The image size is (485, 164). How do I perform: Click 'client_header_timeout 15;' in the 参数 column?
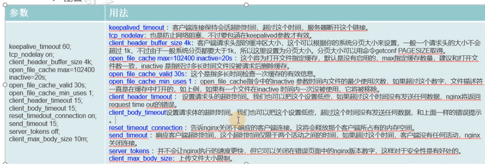click(x=46, y=100)
